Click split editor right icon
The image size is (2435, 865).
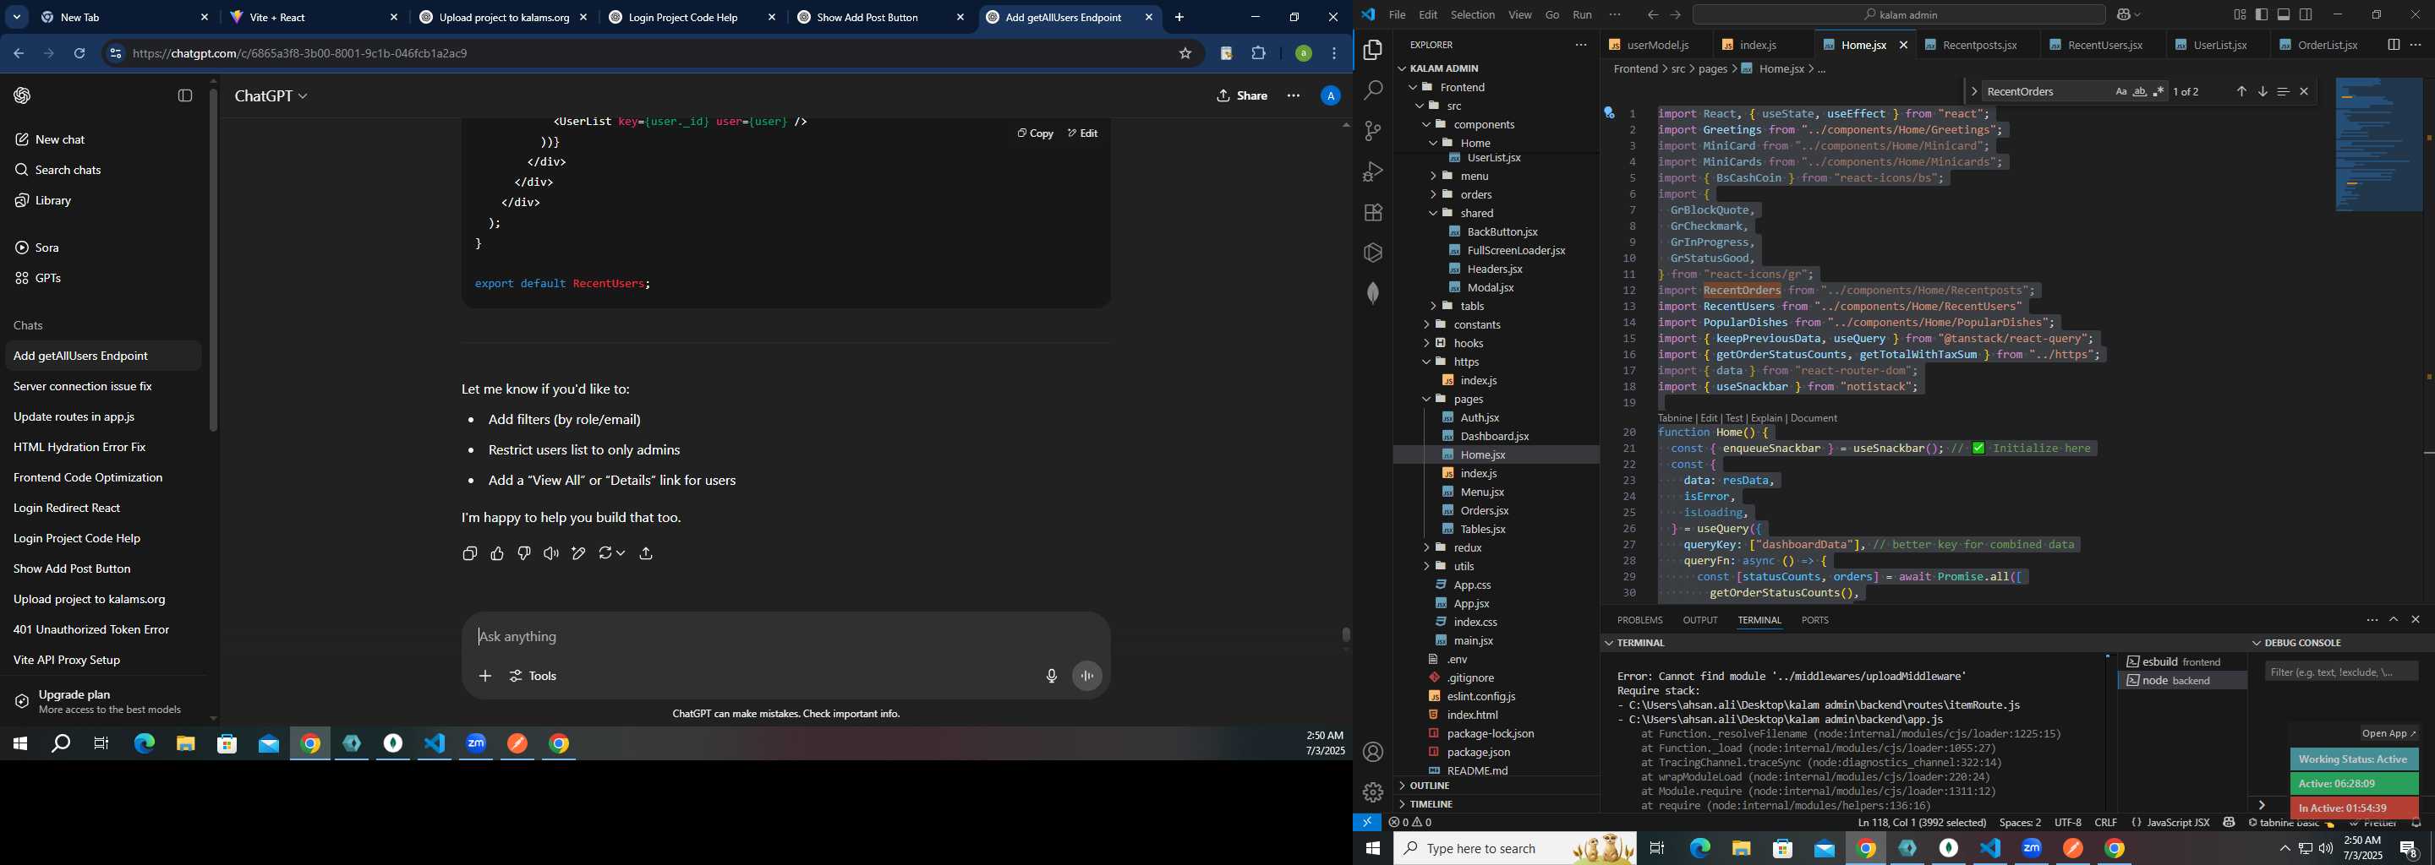coord(2393,45)
